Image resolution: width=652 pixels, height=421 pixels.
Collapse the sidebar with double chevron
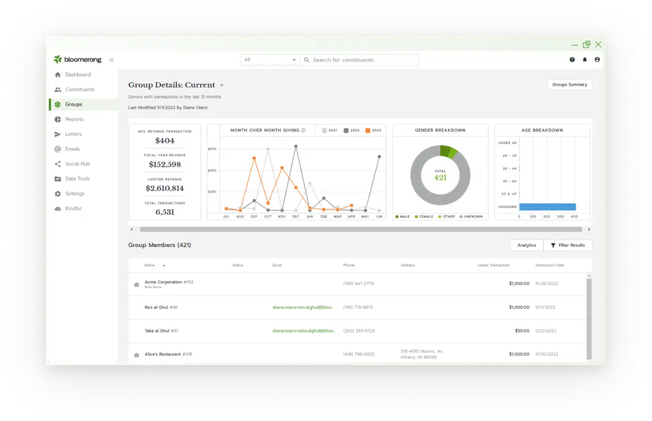click(x=111, y=60)
